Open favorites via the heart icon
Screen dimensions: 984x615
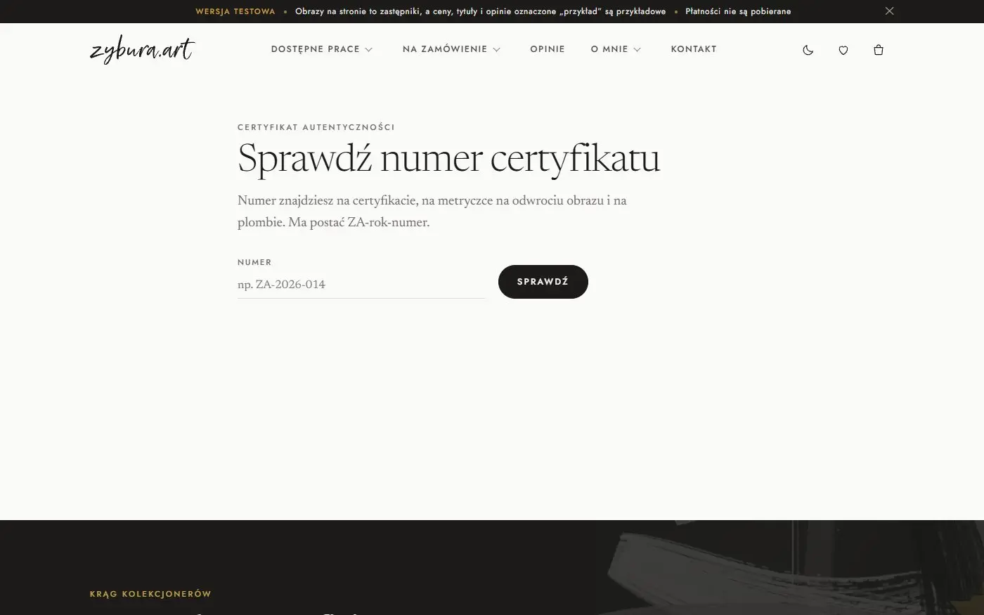(x=843, y=50)
